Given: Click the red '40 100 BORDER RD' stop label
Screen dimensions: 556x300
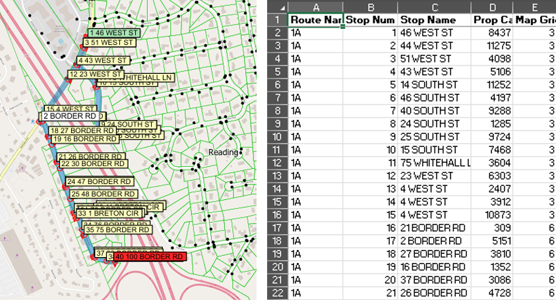Looking at the screenshot, I should [149, 256].
